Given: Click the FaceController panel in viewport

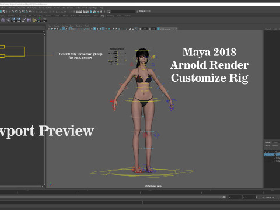Looking at the screenshot, I should point(117,57).
